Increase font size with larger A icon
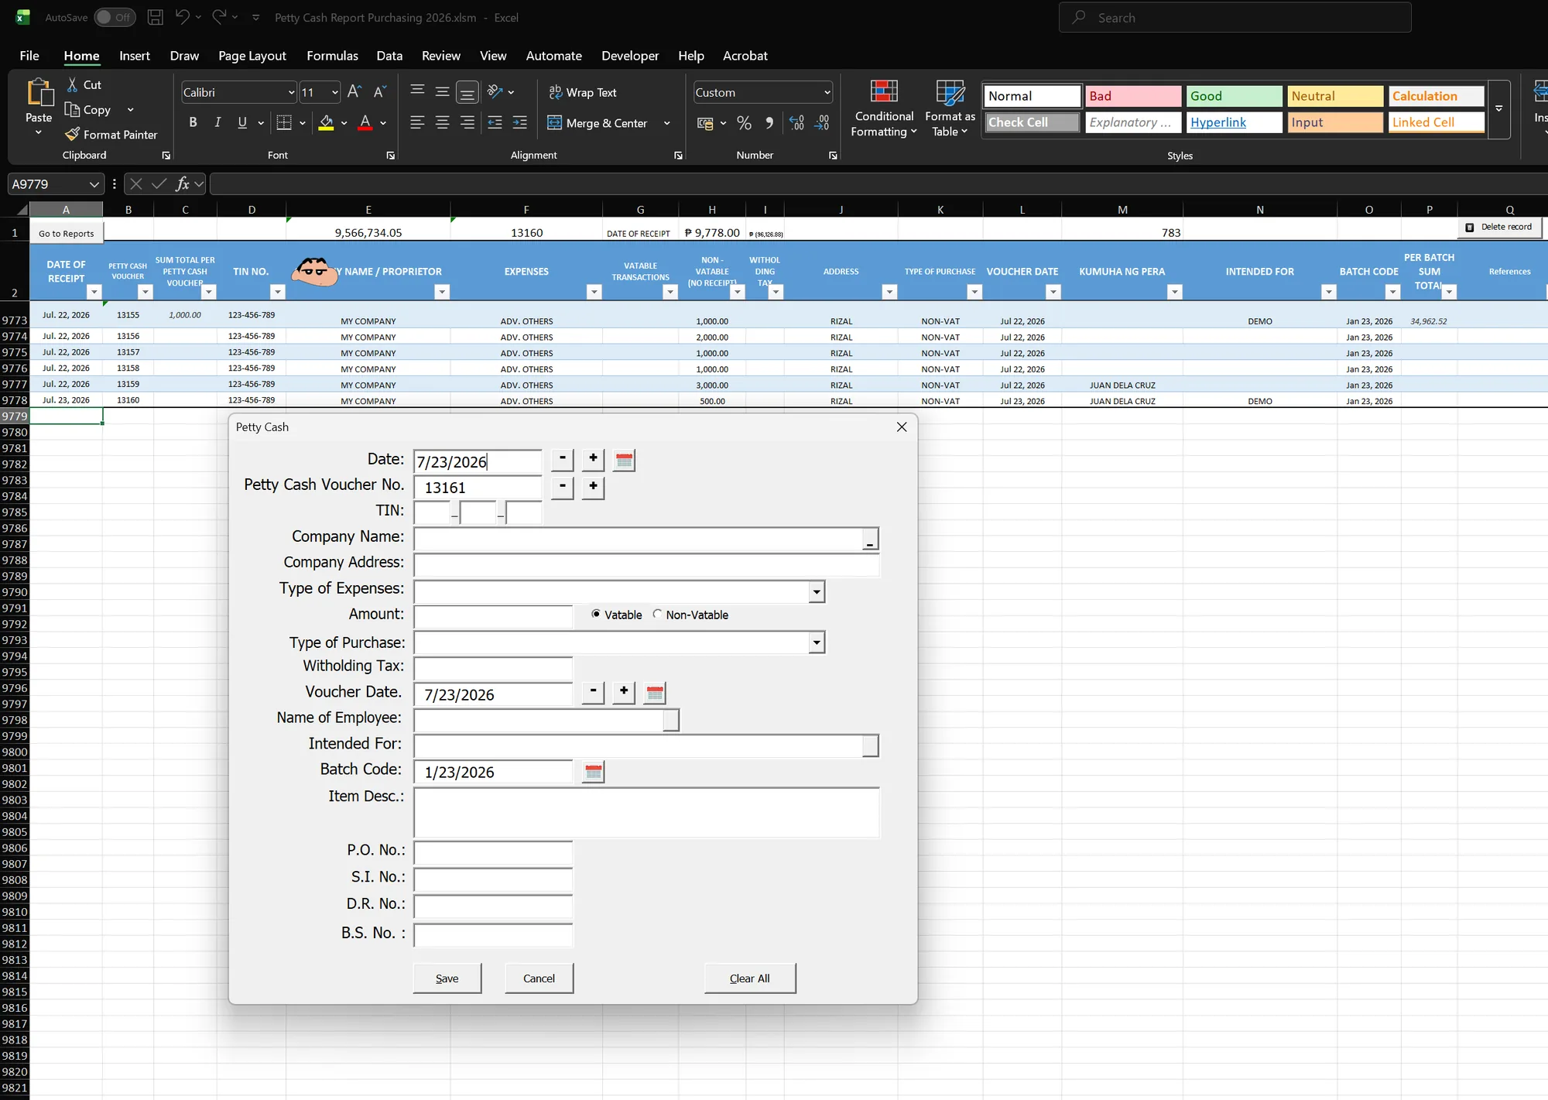 (x=354, y=91)
